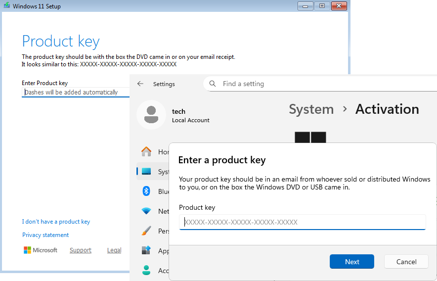Go back with the Settings back arrow
The image size is (437, 281).
pos(140,84)
